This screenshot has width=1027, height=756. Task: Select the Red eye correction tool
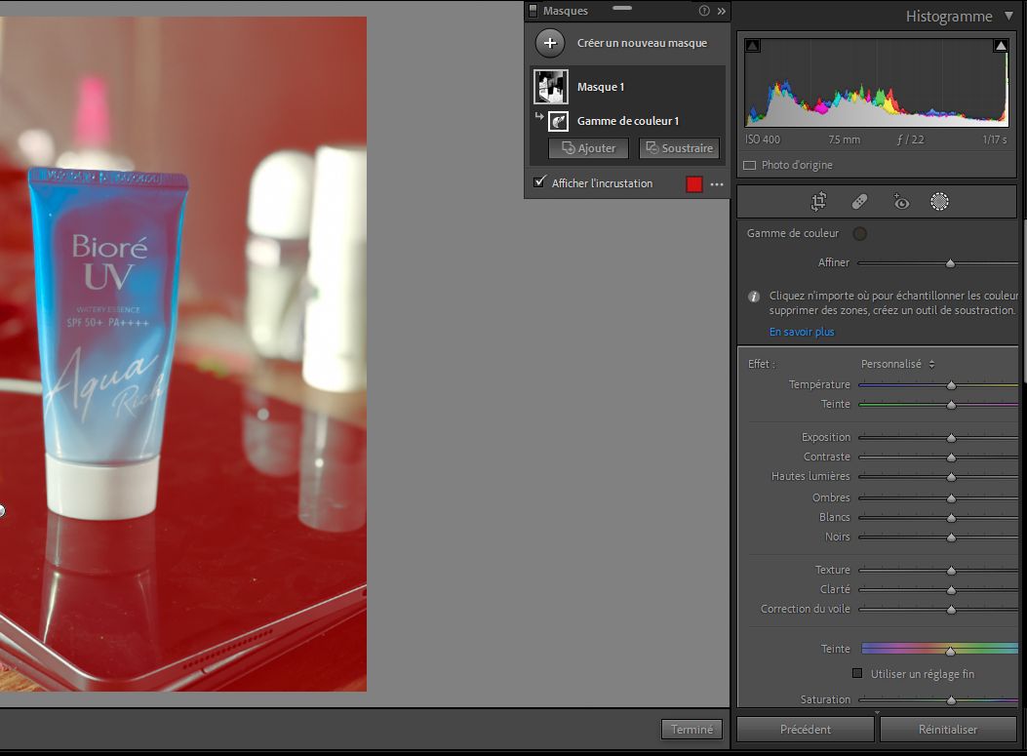[x=900, y=202]
